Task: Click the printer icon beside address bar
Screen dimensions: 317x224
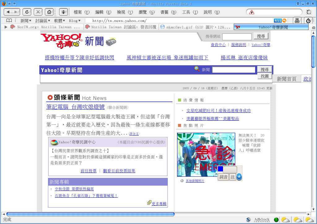Action: click(x=297, y=21)
